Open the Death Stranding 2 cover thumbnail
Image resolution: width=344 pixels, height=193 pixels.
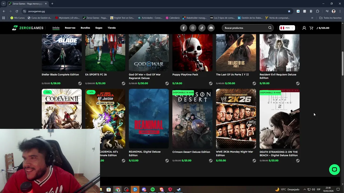(279, 119)
